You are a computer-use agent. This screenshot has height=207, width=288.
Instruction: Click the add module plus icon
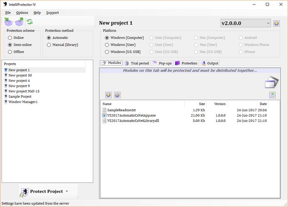pyautogui.click(x=109, y=95)
